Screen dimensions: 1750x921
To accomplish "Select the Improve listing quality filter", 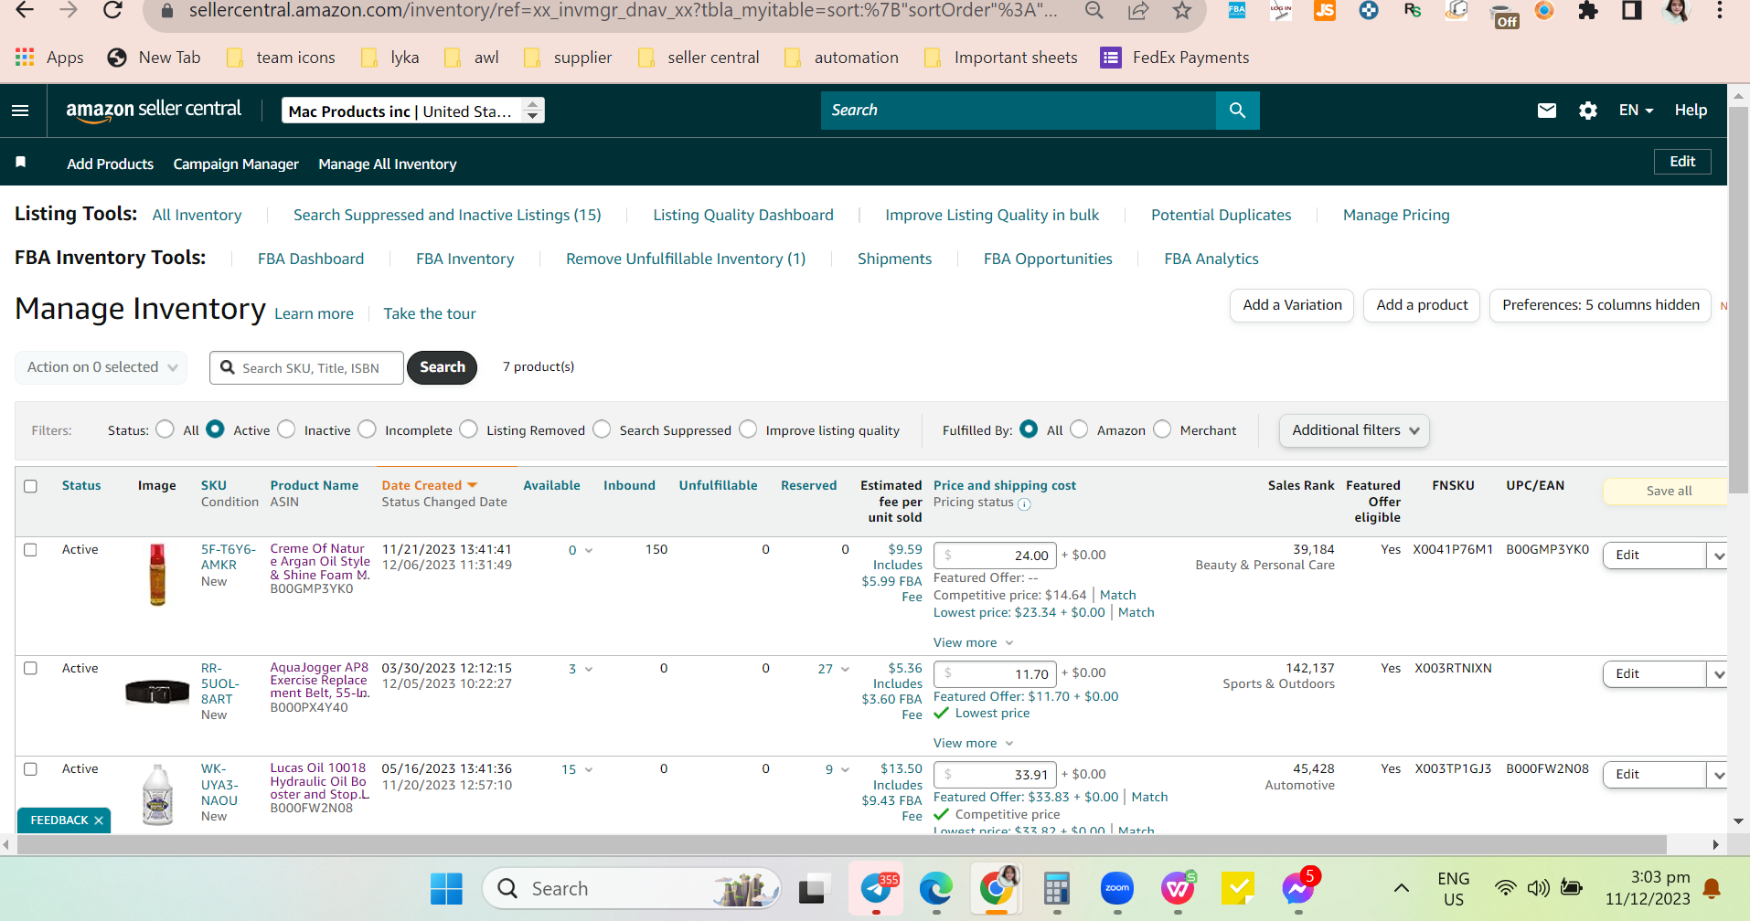I will [748, 429].
